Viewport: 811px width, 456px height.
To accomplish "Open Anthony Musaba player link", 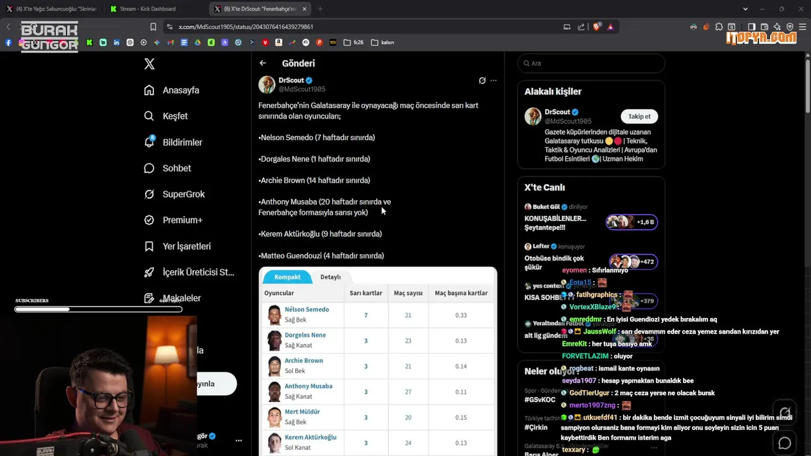I will (x=308, y=386).
